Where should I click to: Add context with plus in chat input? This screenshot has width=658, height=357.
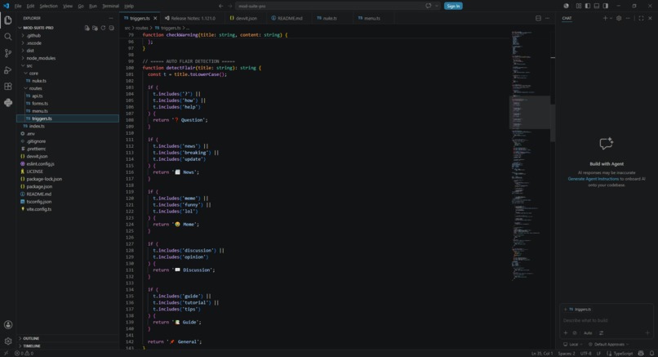pyautogui.click(x=566, y=332)
